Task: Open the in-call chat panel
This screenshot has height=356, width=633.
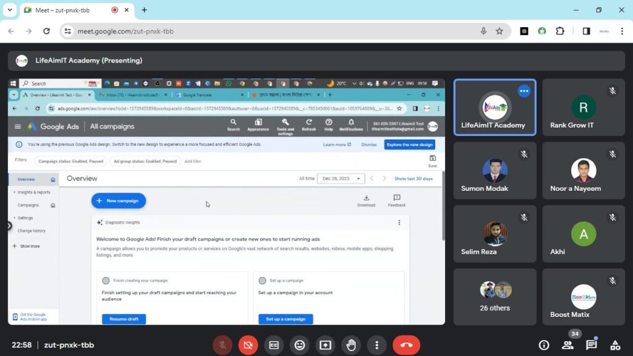Action: (x=592, y=345)
